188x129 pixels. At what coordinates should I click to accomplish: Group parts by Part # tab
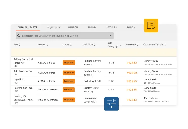[131, 28]
